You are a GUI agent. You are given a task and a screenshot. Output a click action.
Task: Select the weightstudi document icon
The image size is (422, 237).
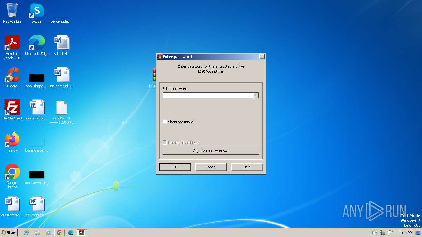61,78
